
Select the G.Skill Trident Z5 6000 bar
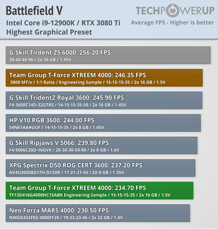pos(108,55)
